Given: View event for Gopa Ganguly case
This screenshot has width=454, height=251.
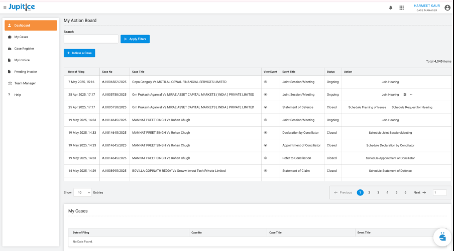Looking at the screenshot, I should point(266,82).
